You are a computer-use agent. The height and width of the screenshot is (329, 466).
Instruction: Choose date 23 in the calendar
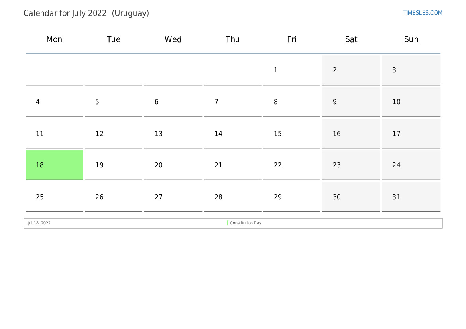click(351, 165)
